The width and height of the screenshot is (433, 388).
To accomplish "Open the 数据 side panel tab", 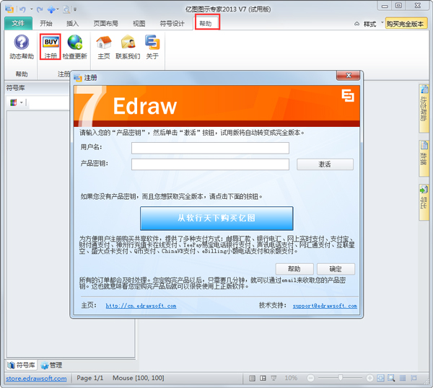I will tap(424, 158).
